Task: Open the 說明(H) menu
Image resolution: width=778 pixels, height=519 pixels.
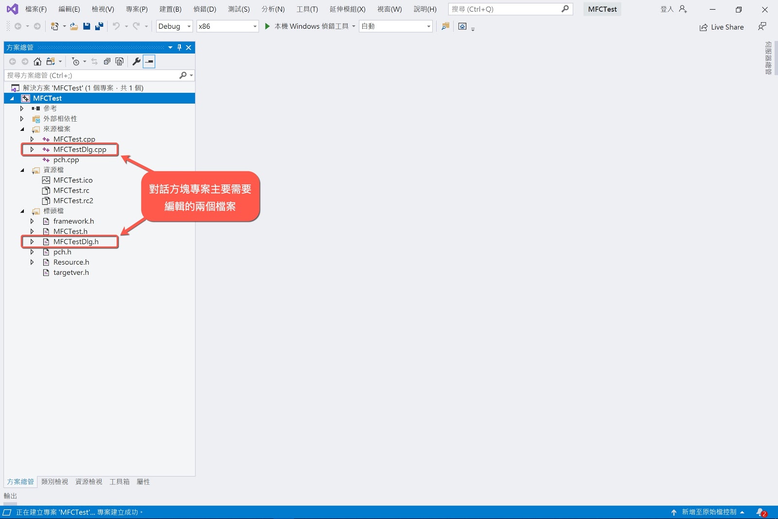Action: [x=425, y=9]
